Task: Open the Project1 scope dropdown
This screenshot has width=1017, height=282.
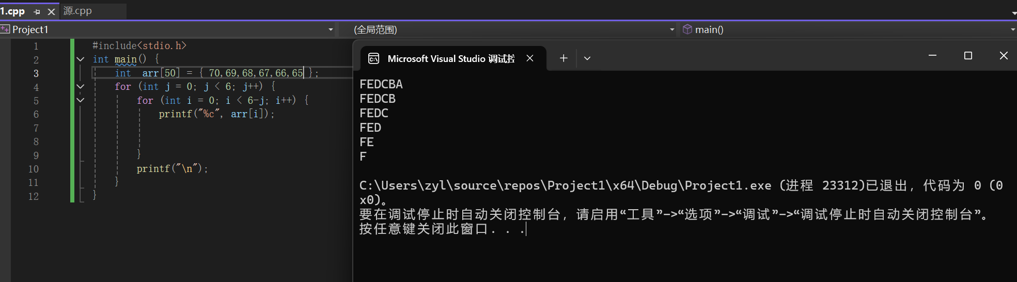Action: tap(331, 29)
